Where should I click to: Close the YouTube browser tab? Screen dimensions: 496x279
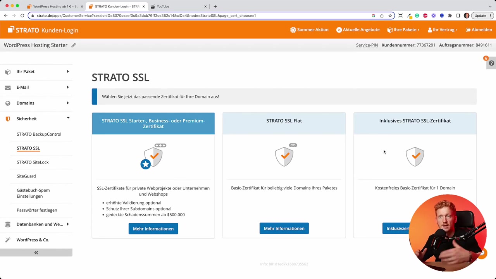(205, 6)
